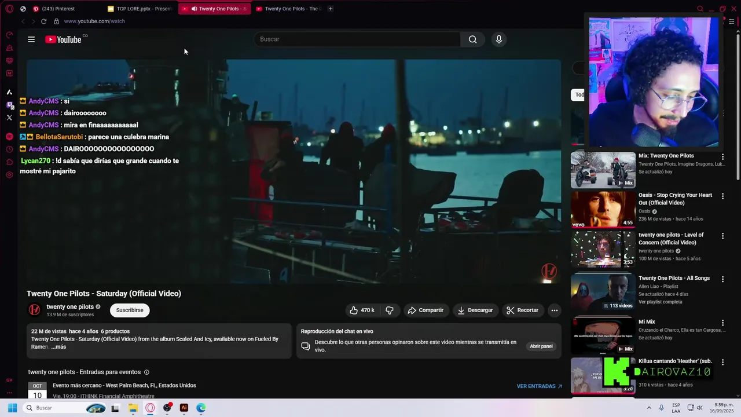Open Twitch in Opera sidebar
741x417 pixels.
pos(9,105)
